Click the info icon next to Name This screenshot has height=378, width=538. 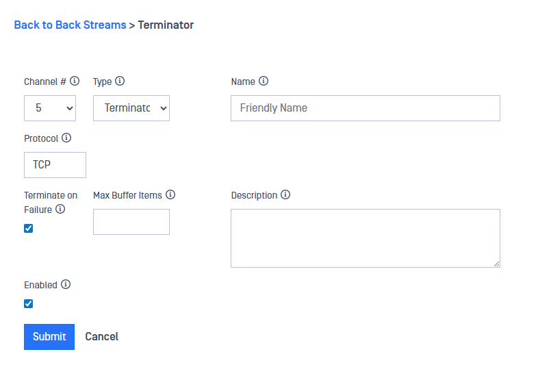264,81
